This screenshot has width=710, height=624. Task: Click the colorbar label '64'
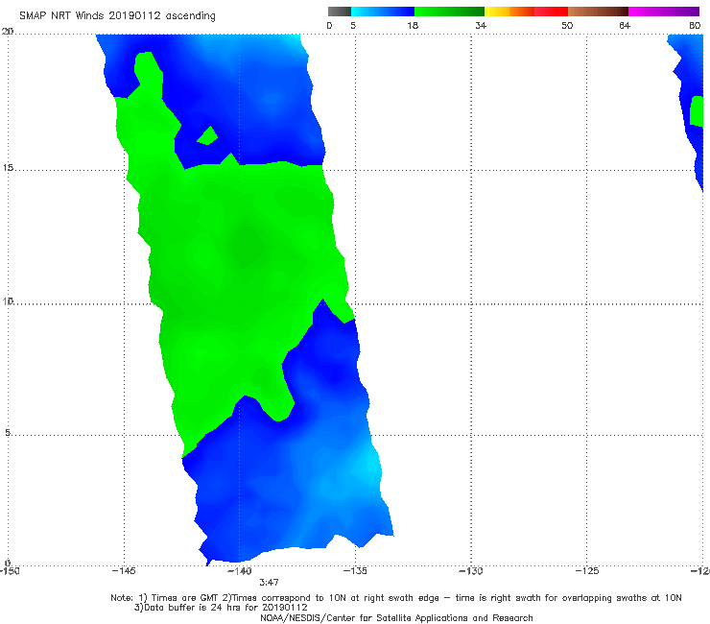625,26
